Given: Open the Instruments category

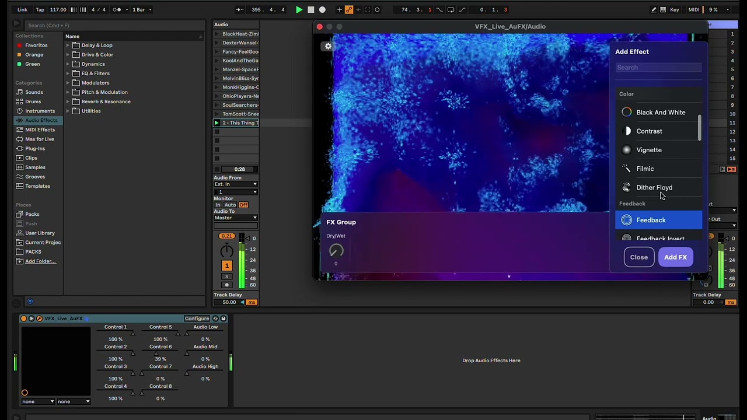Looking at the screenshot, I should (40, 111).
